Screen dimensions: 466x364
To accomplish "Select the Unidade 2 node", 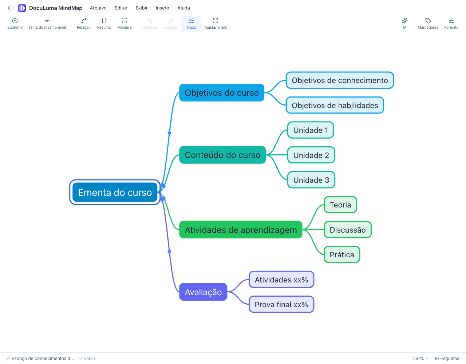I will (x=311, y=155).
